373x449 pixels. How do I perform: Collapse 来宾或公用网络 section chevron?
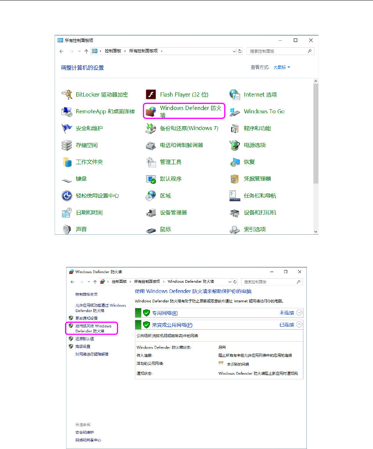(x=299, y=325)
